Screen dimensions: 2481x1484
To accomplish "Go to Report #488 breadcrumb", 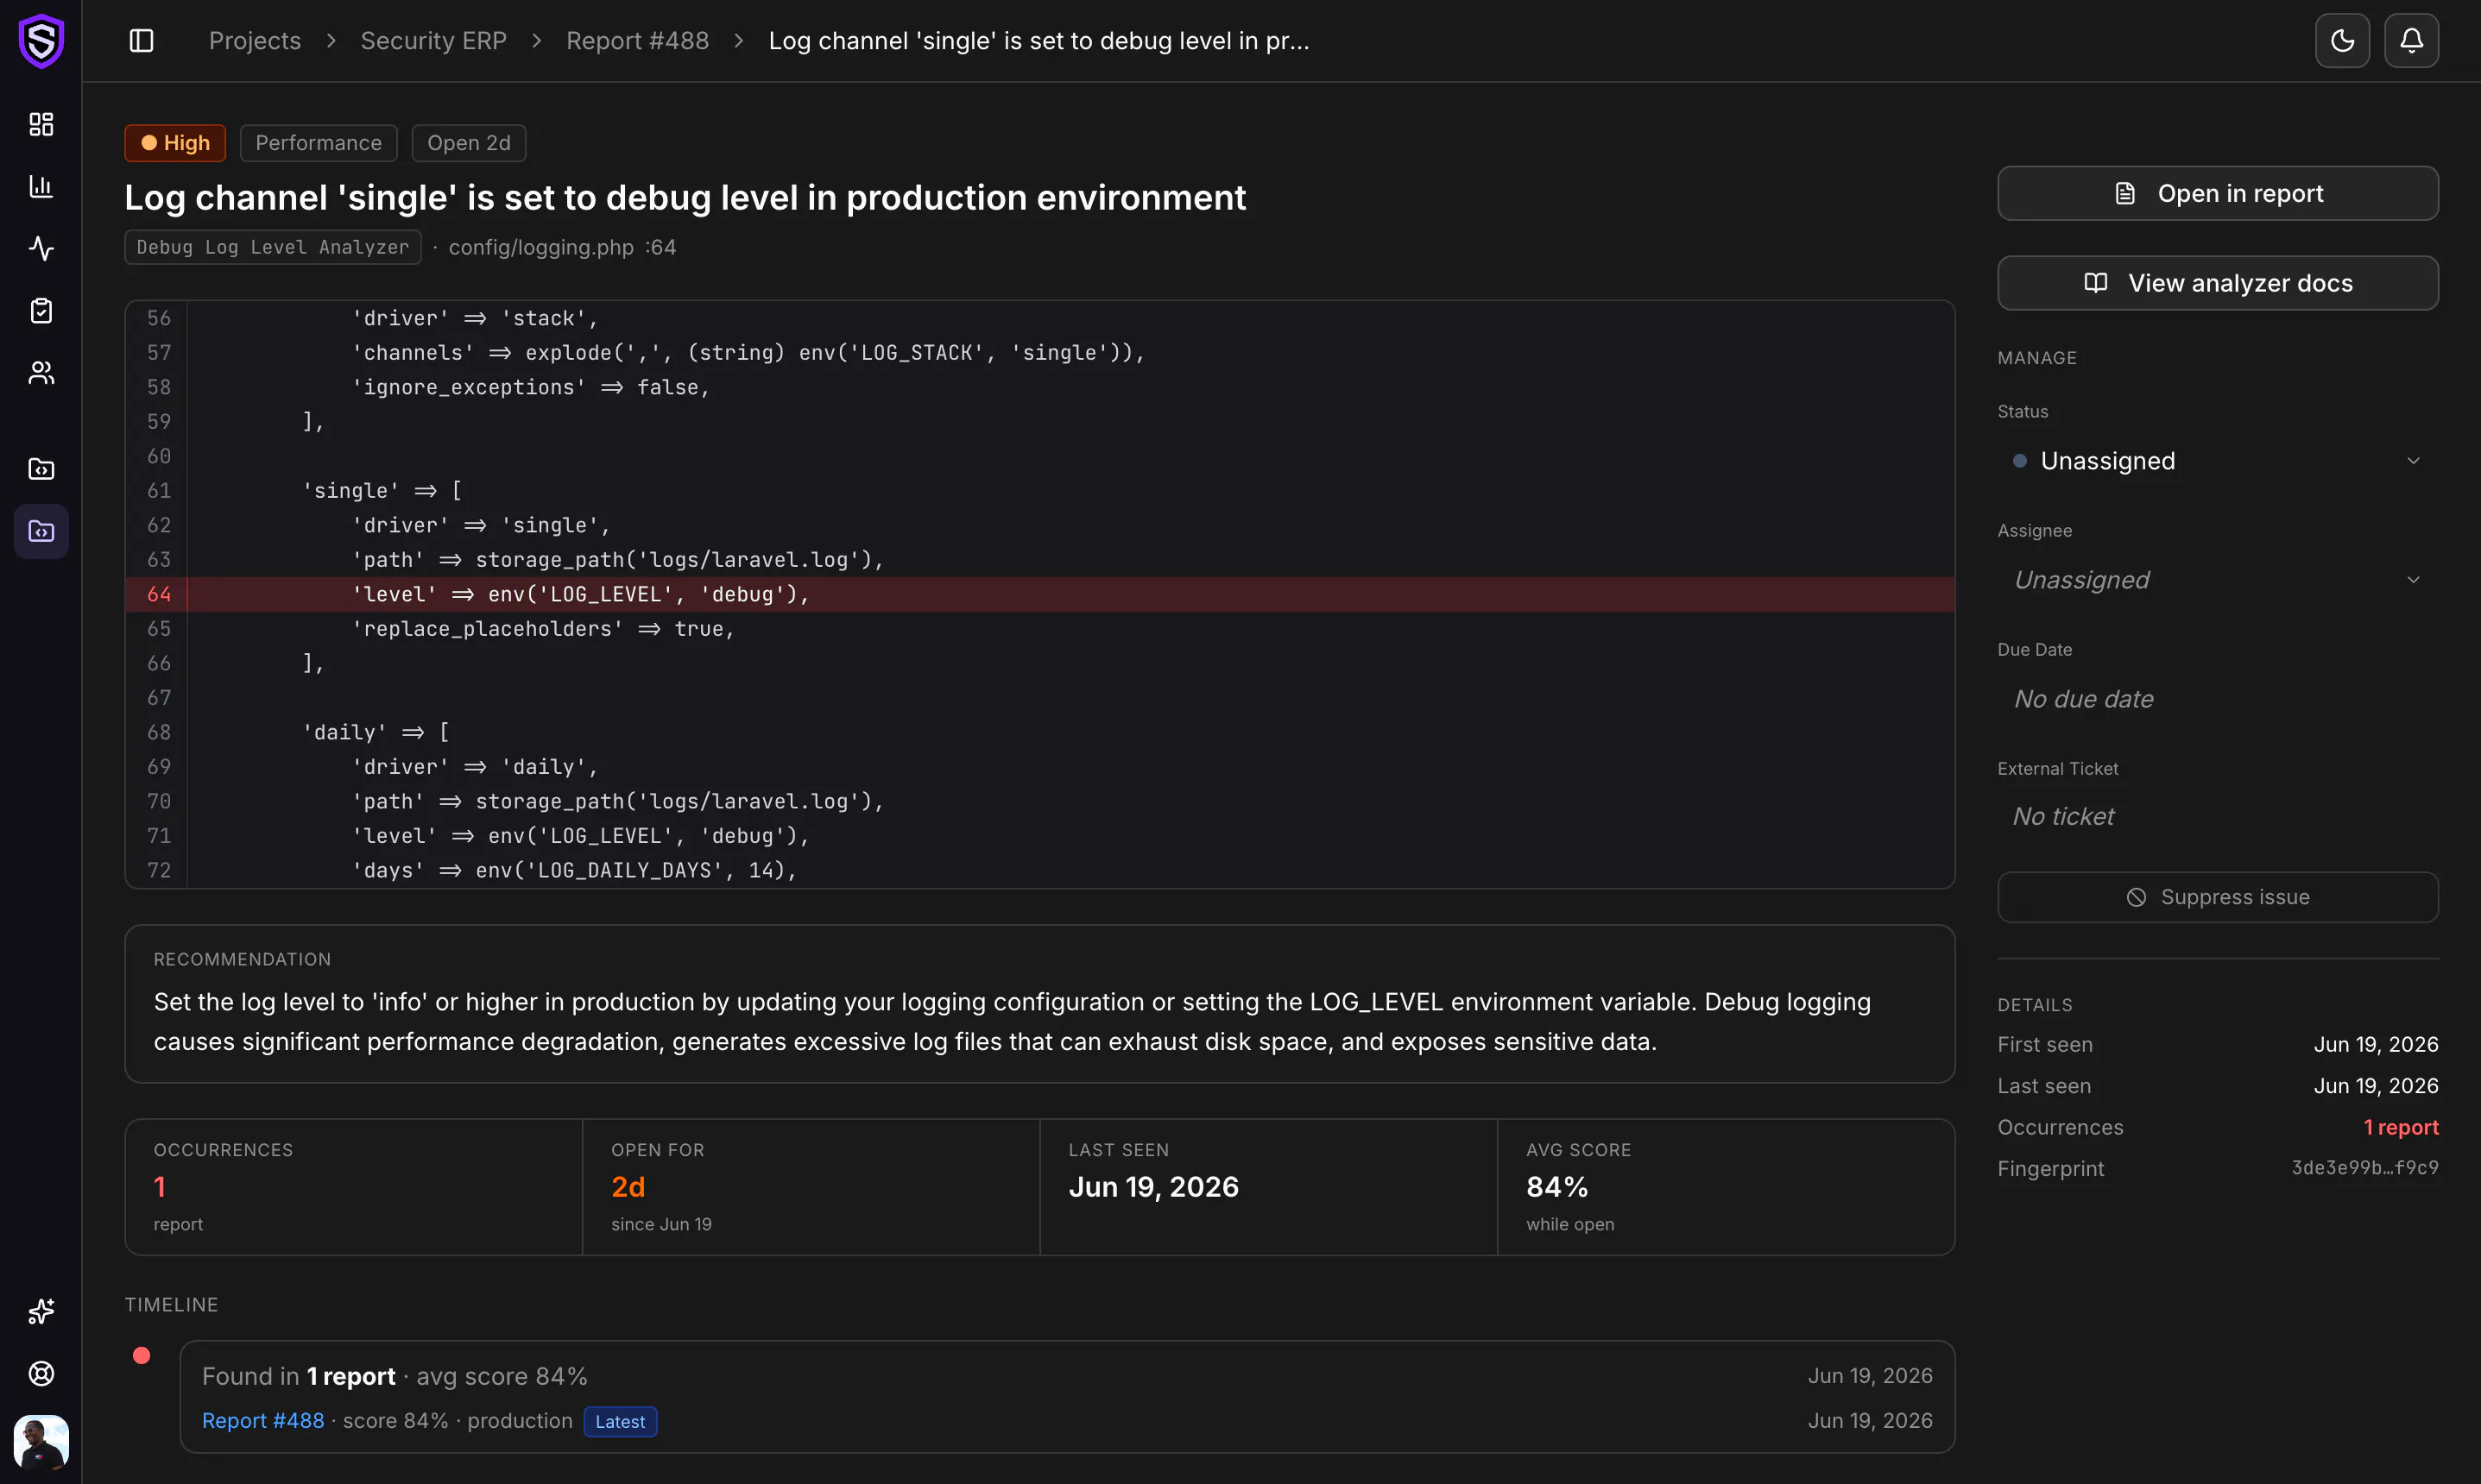I will point(637,41).
